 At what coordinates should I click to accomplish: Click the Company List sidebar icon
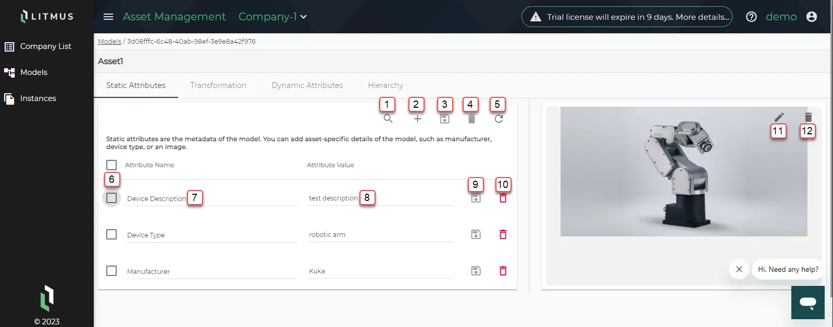[9, 47]
